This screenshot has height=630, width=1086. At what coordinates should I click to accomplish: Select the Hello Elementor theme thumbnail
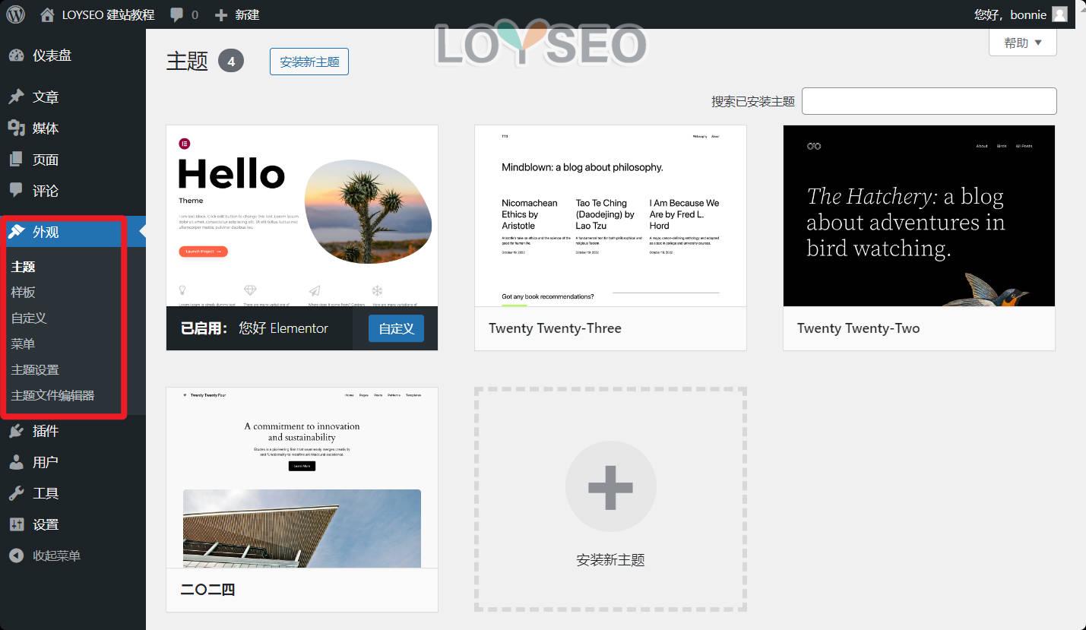pyautogui.click(x=302, y=216)
